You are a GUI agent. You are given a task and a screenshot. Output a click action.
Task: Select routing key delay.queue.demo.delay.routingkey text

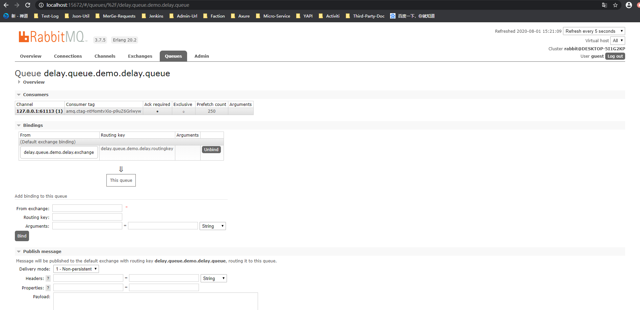tap(137, 149)
